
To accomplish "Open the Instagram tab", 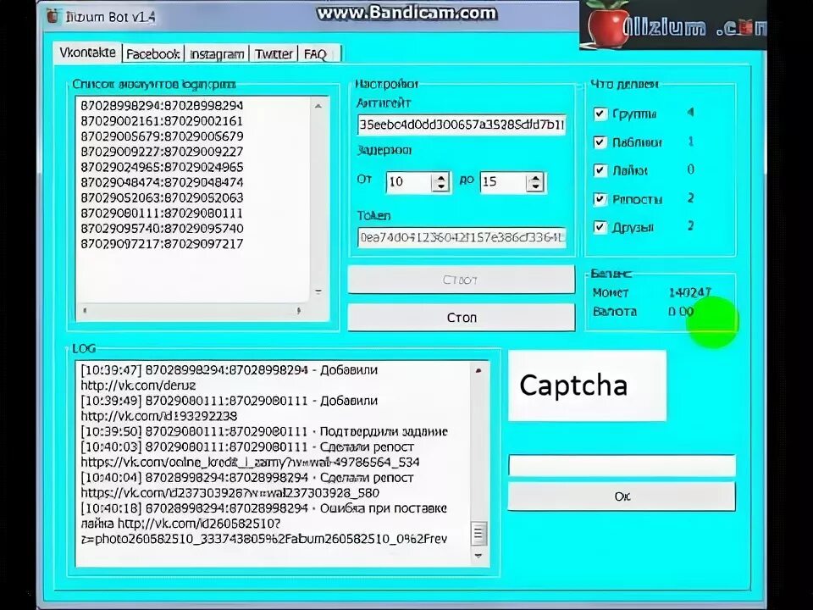I will pos(216,54).
